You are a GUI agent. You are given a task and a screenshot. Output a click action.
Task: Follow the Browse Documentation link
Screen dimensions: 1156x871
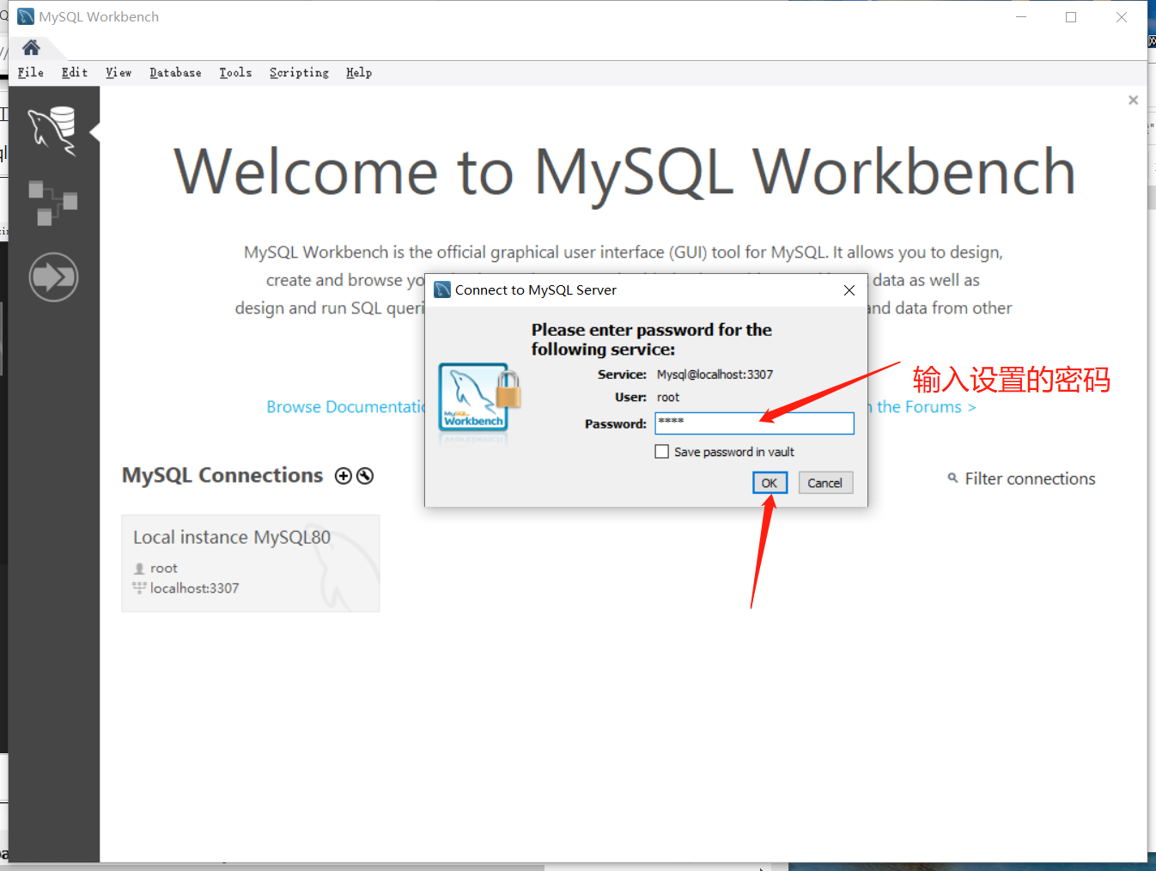[346, 407]
